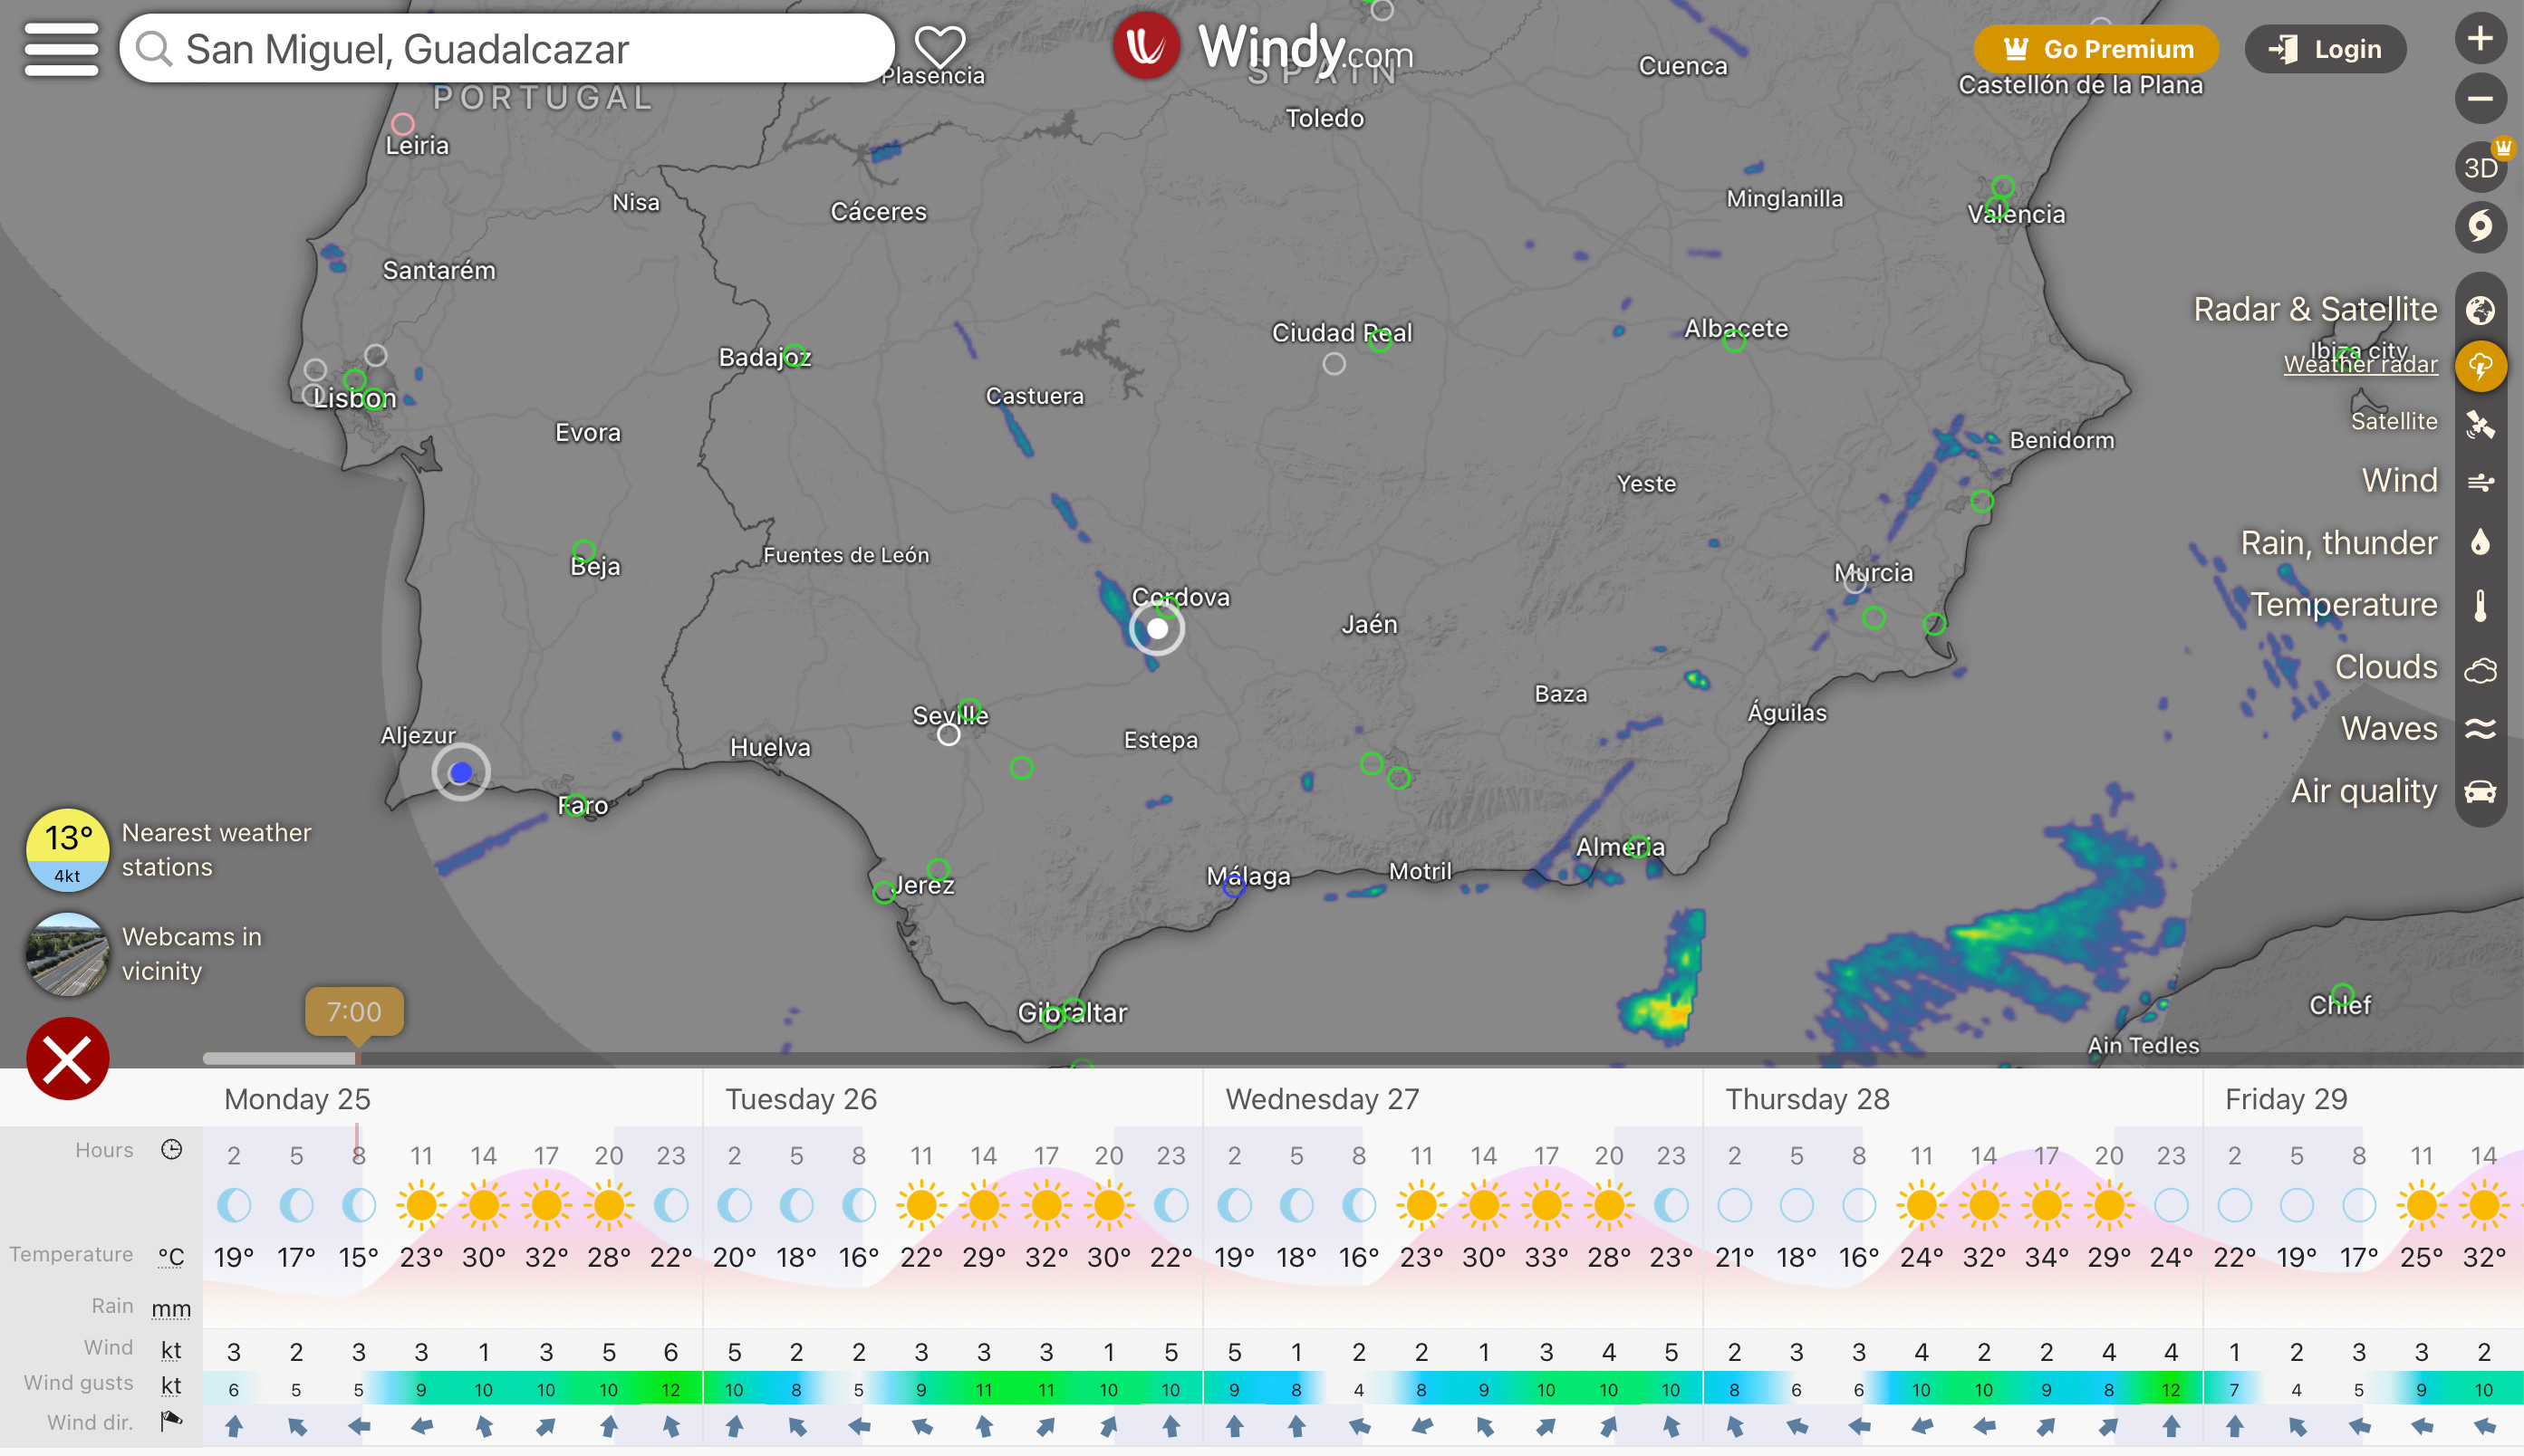Viewport: 2524px width, 1456px height.
Task: Open the hurricane tracker icon
Action: coord(2479,226)
